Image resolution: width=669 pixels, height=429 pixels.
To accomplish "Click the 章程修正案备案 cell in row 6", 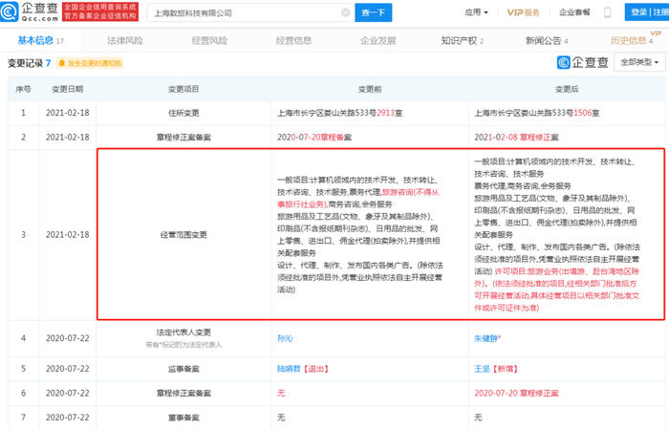I will coord(183,393).
